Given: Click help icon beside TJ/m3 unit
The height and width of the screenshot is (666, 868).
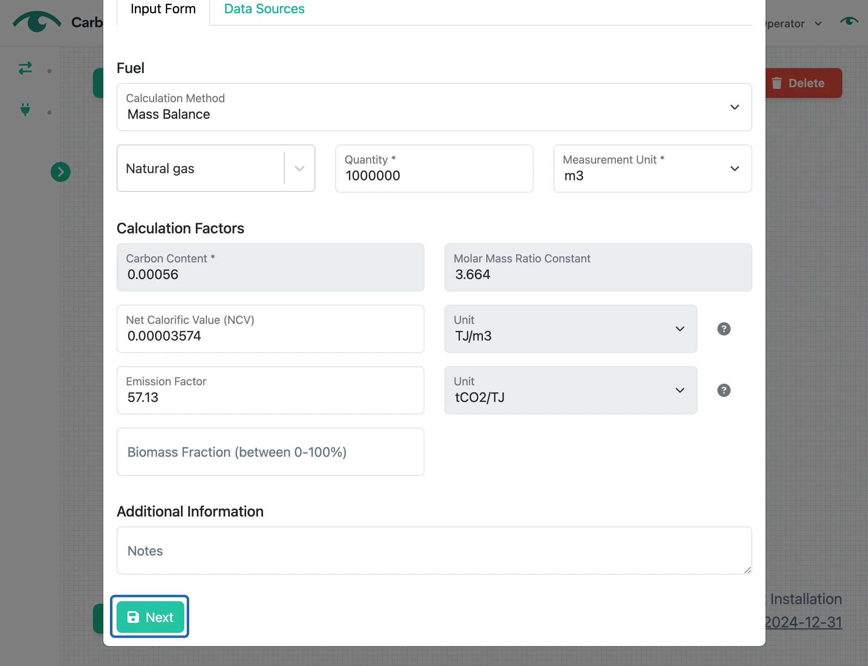Looking at the screenshot, I should pos(724,329).
